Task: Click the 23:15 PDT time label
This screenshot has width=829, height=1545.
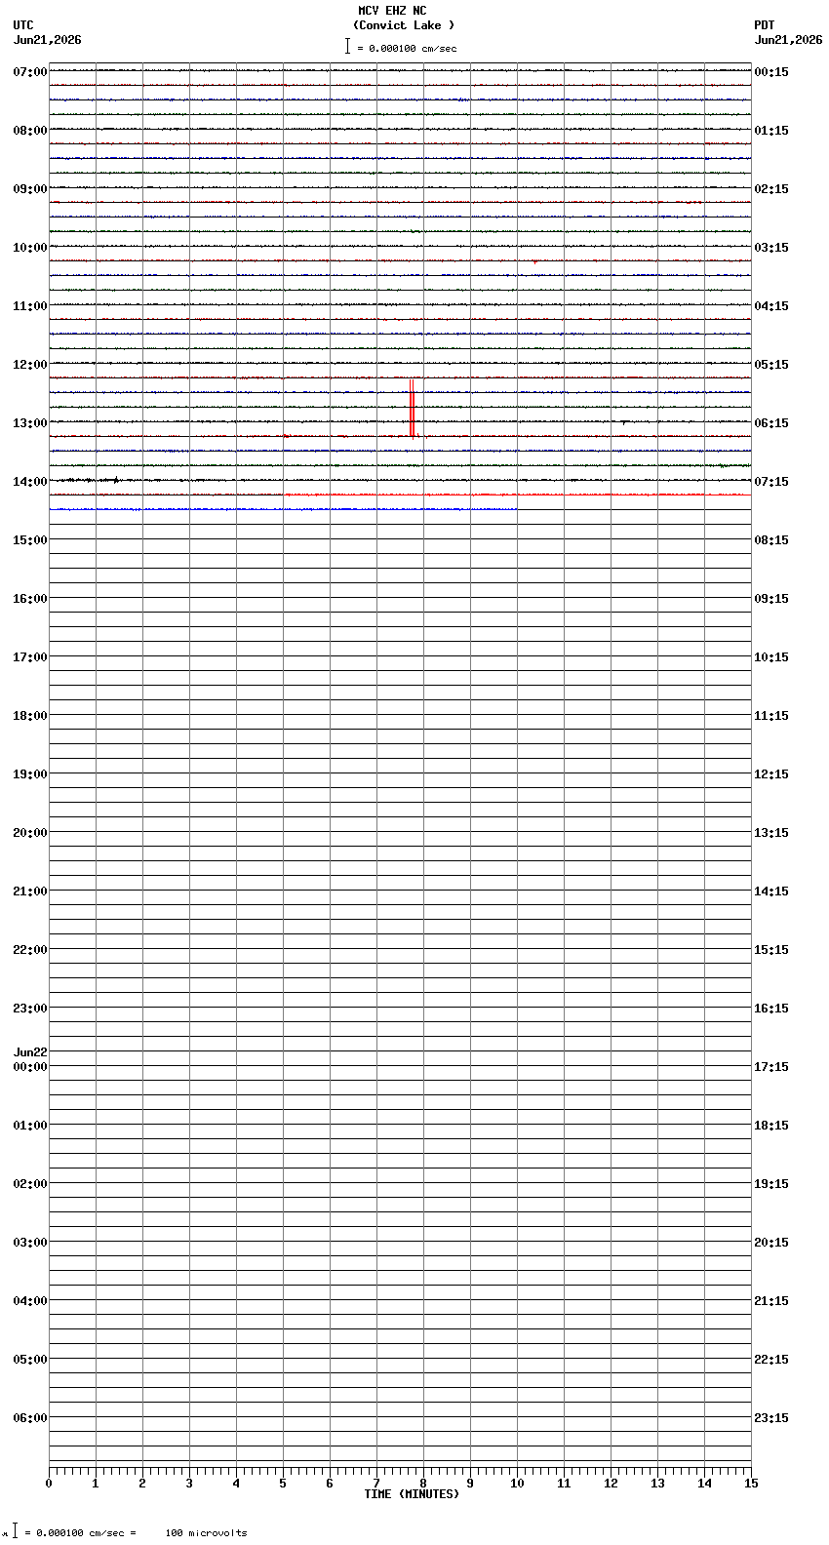Action: click(x=771, y=1418)
